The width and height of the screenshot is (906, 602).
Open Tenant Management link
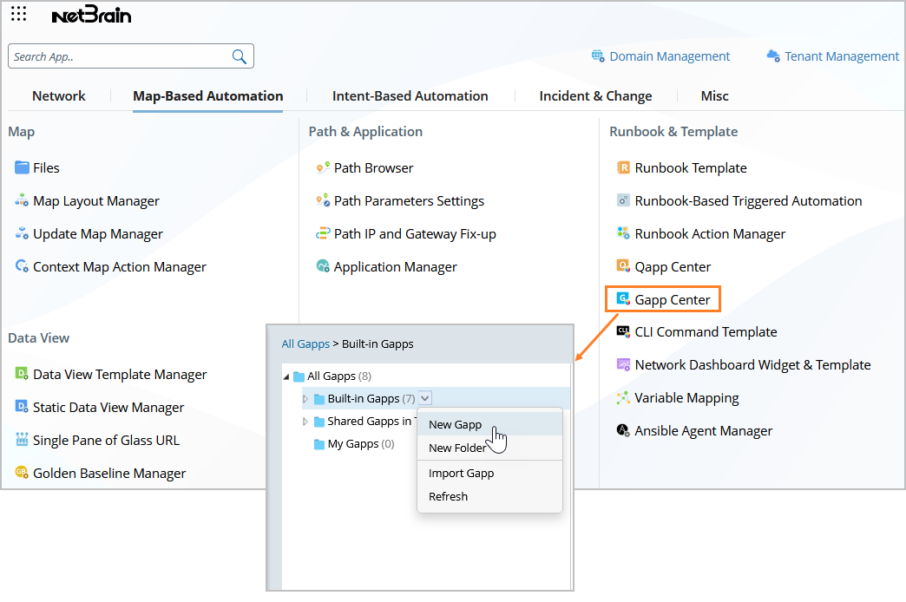tap(841, 56)
